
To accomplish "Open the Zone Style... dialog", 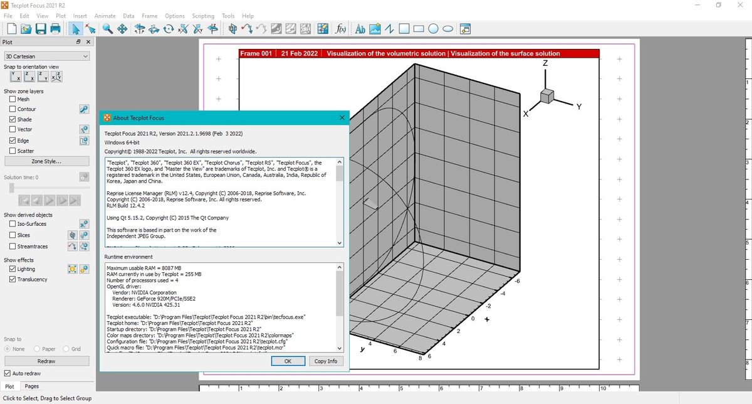I will click(46, 161).
